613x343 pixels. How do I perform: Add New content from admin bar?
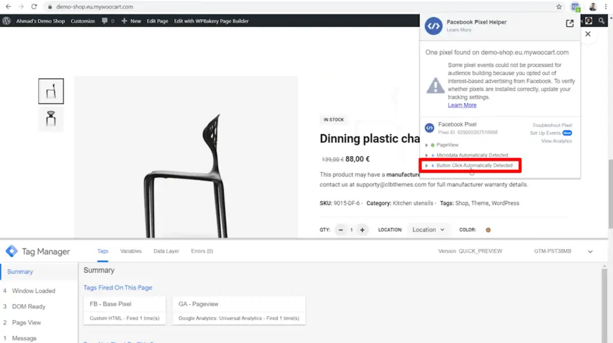tap(131, 21)
